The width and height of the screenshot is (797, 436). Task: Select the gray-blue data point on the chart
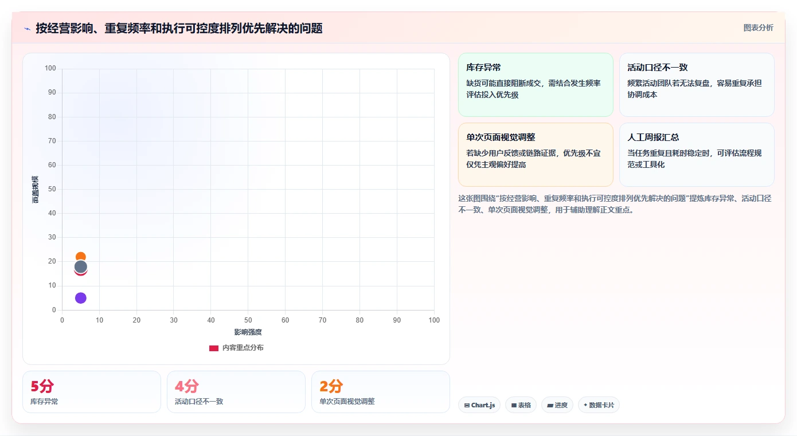(x=81, y=266)
